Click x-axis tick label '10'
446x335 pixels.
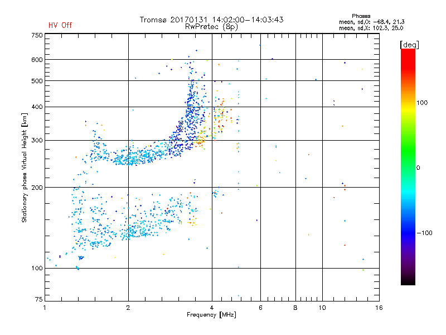click(322, 308)
